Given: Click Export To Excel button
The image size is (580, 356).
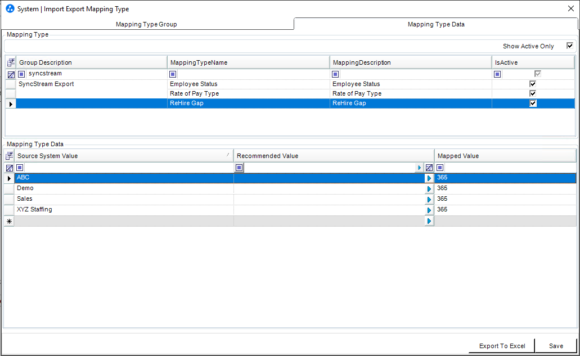Looking at the screenshot, I should 502,346.
